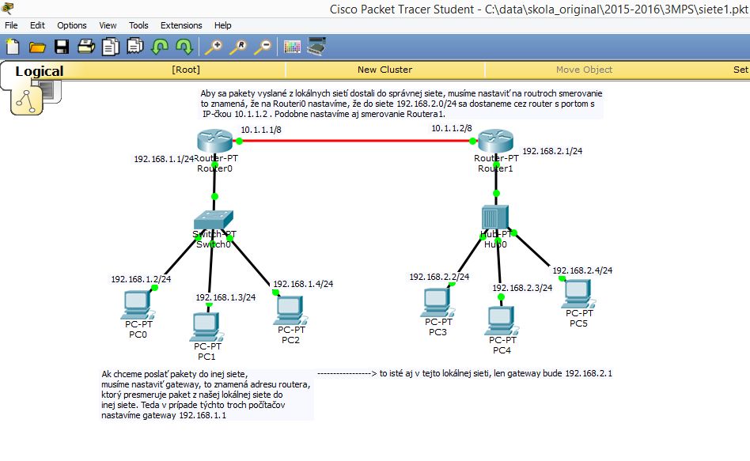The height and width of the screenshot is (461, 750).
Task: Click the [Root] navigation button
Action: (x=186, y=70)
